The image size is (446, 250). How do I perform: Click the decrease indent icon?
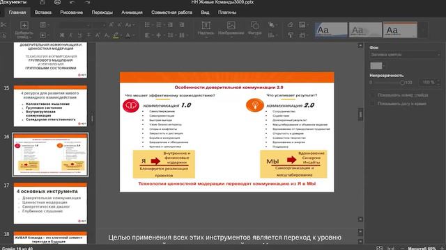[x=170, y=25]
